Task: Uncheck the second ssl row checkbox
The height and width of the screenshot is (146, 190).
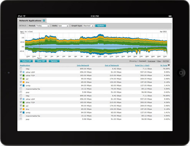Action: point(21,106)
